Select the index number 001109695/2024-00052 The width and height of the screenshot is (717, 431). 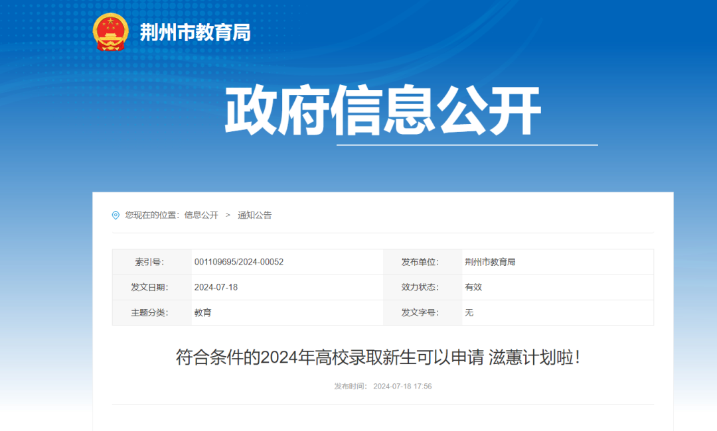click(239, 261)
